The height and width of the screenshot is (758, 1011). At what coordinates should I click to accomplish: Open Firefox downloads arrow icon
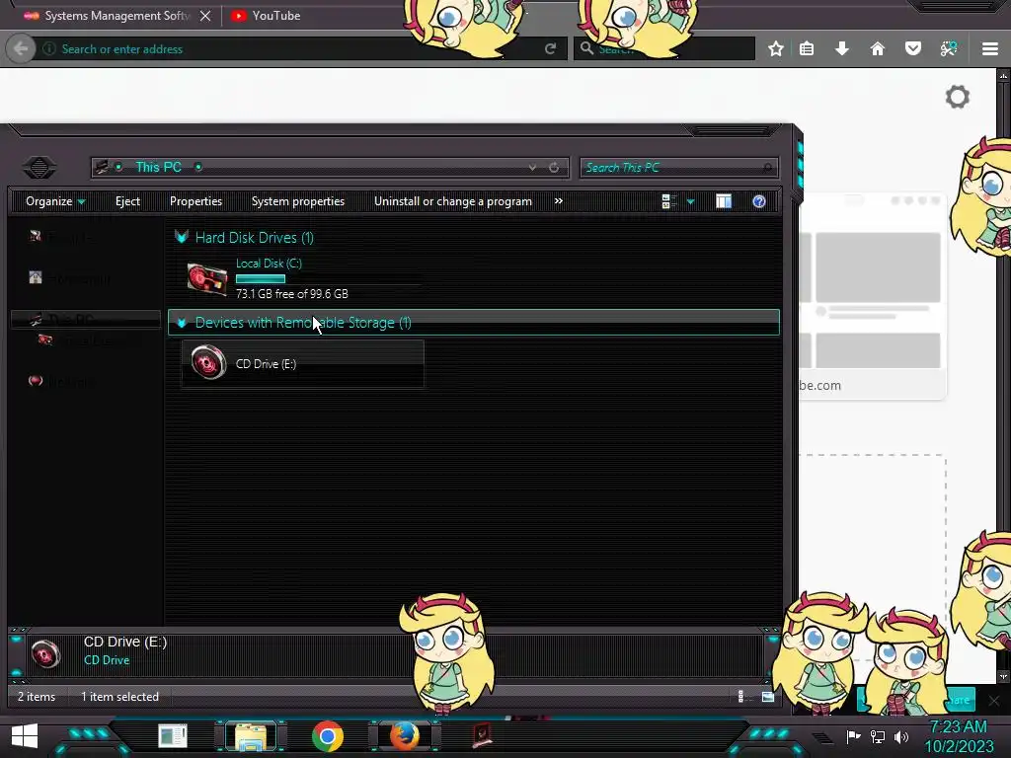pos(842,49)
